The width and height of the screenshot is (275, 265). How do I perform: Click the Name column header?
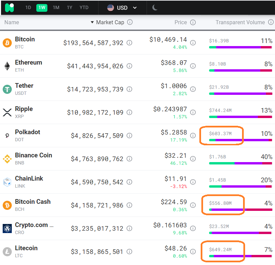(x=12, y=22)
